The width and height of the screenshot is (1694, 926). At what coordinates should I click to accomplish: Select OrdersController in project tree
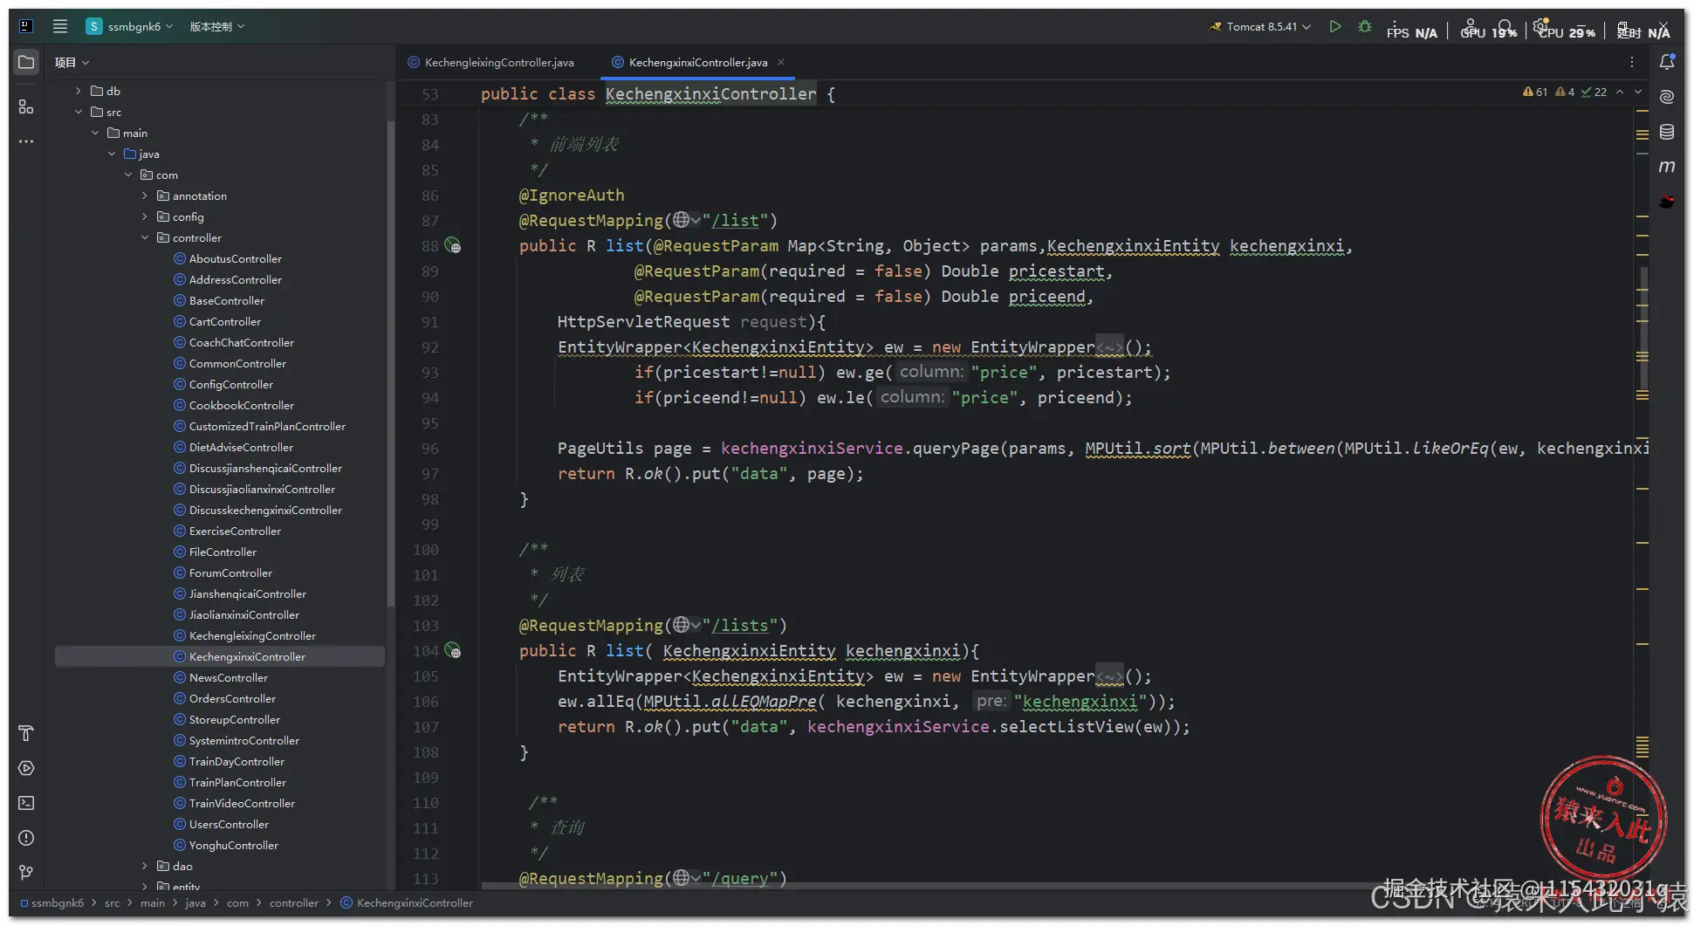click(232, 698)
